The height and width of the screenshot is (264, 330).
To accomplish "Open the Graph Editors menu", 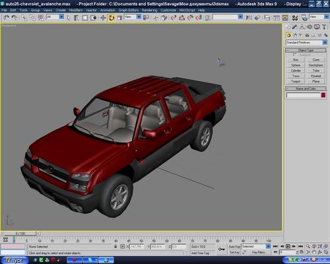I will click(129, 10).
